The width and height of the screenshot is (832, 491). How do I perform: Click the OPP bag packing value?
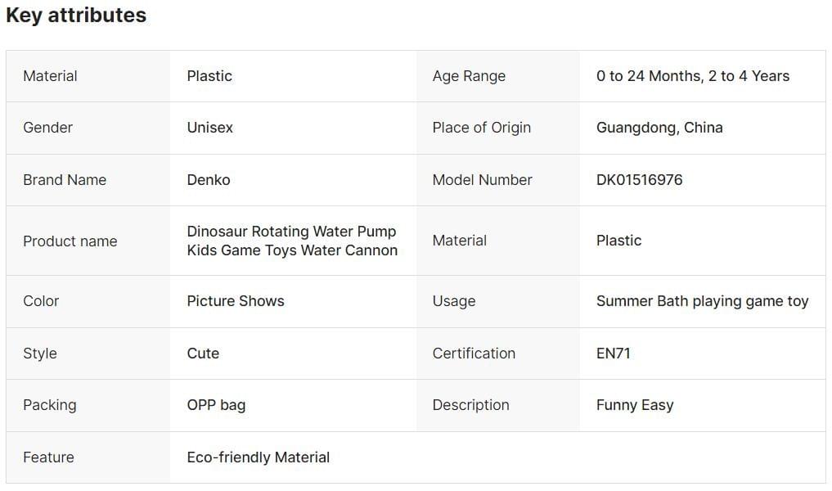coord(216,405)
